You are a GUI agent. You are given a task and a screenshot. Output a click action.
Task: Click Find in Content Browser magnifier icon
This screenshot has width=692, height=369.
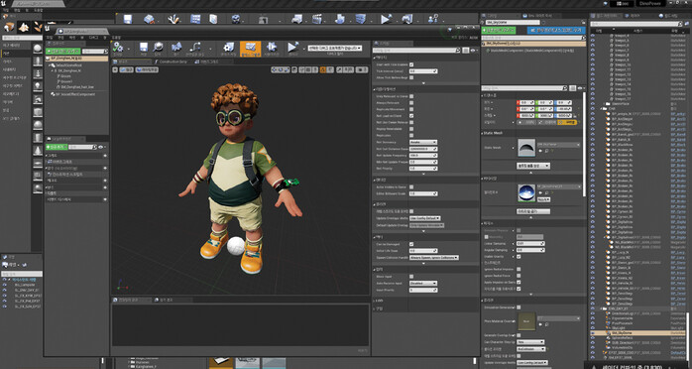pos(158,48)
